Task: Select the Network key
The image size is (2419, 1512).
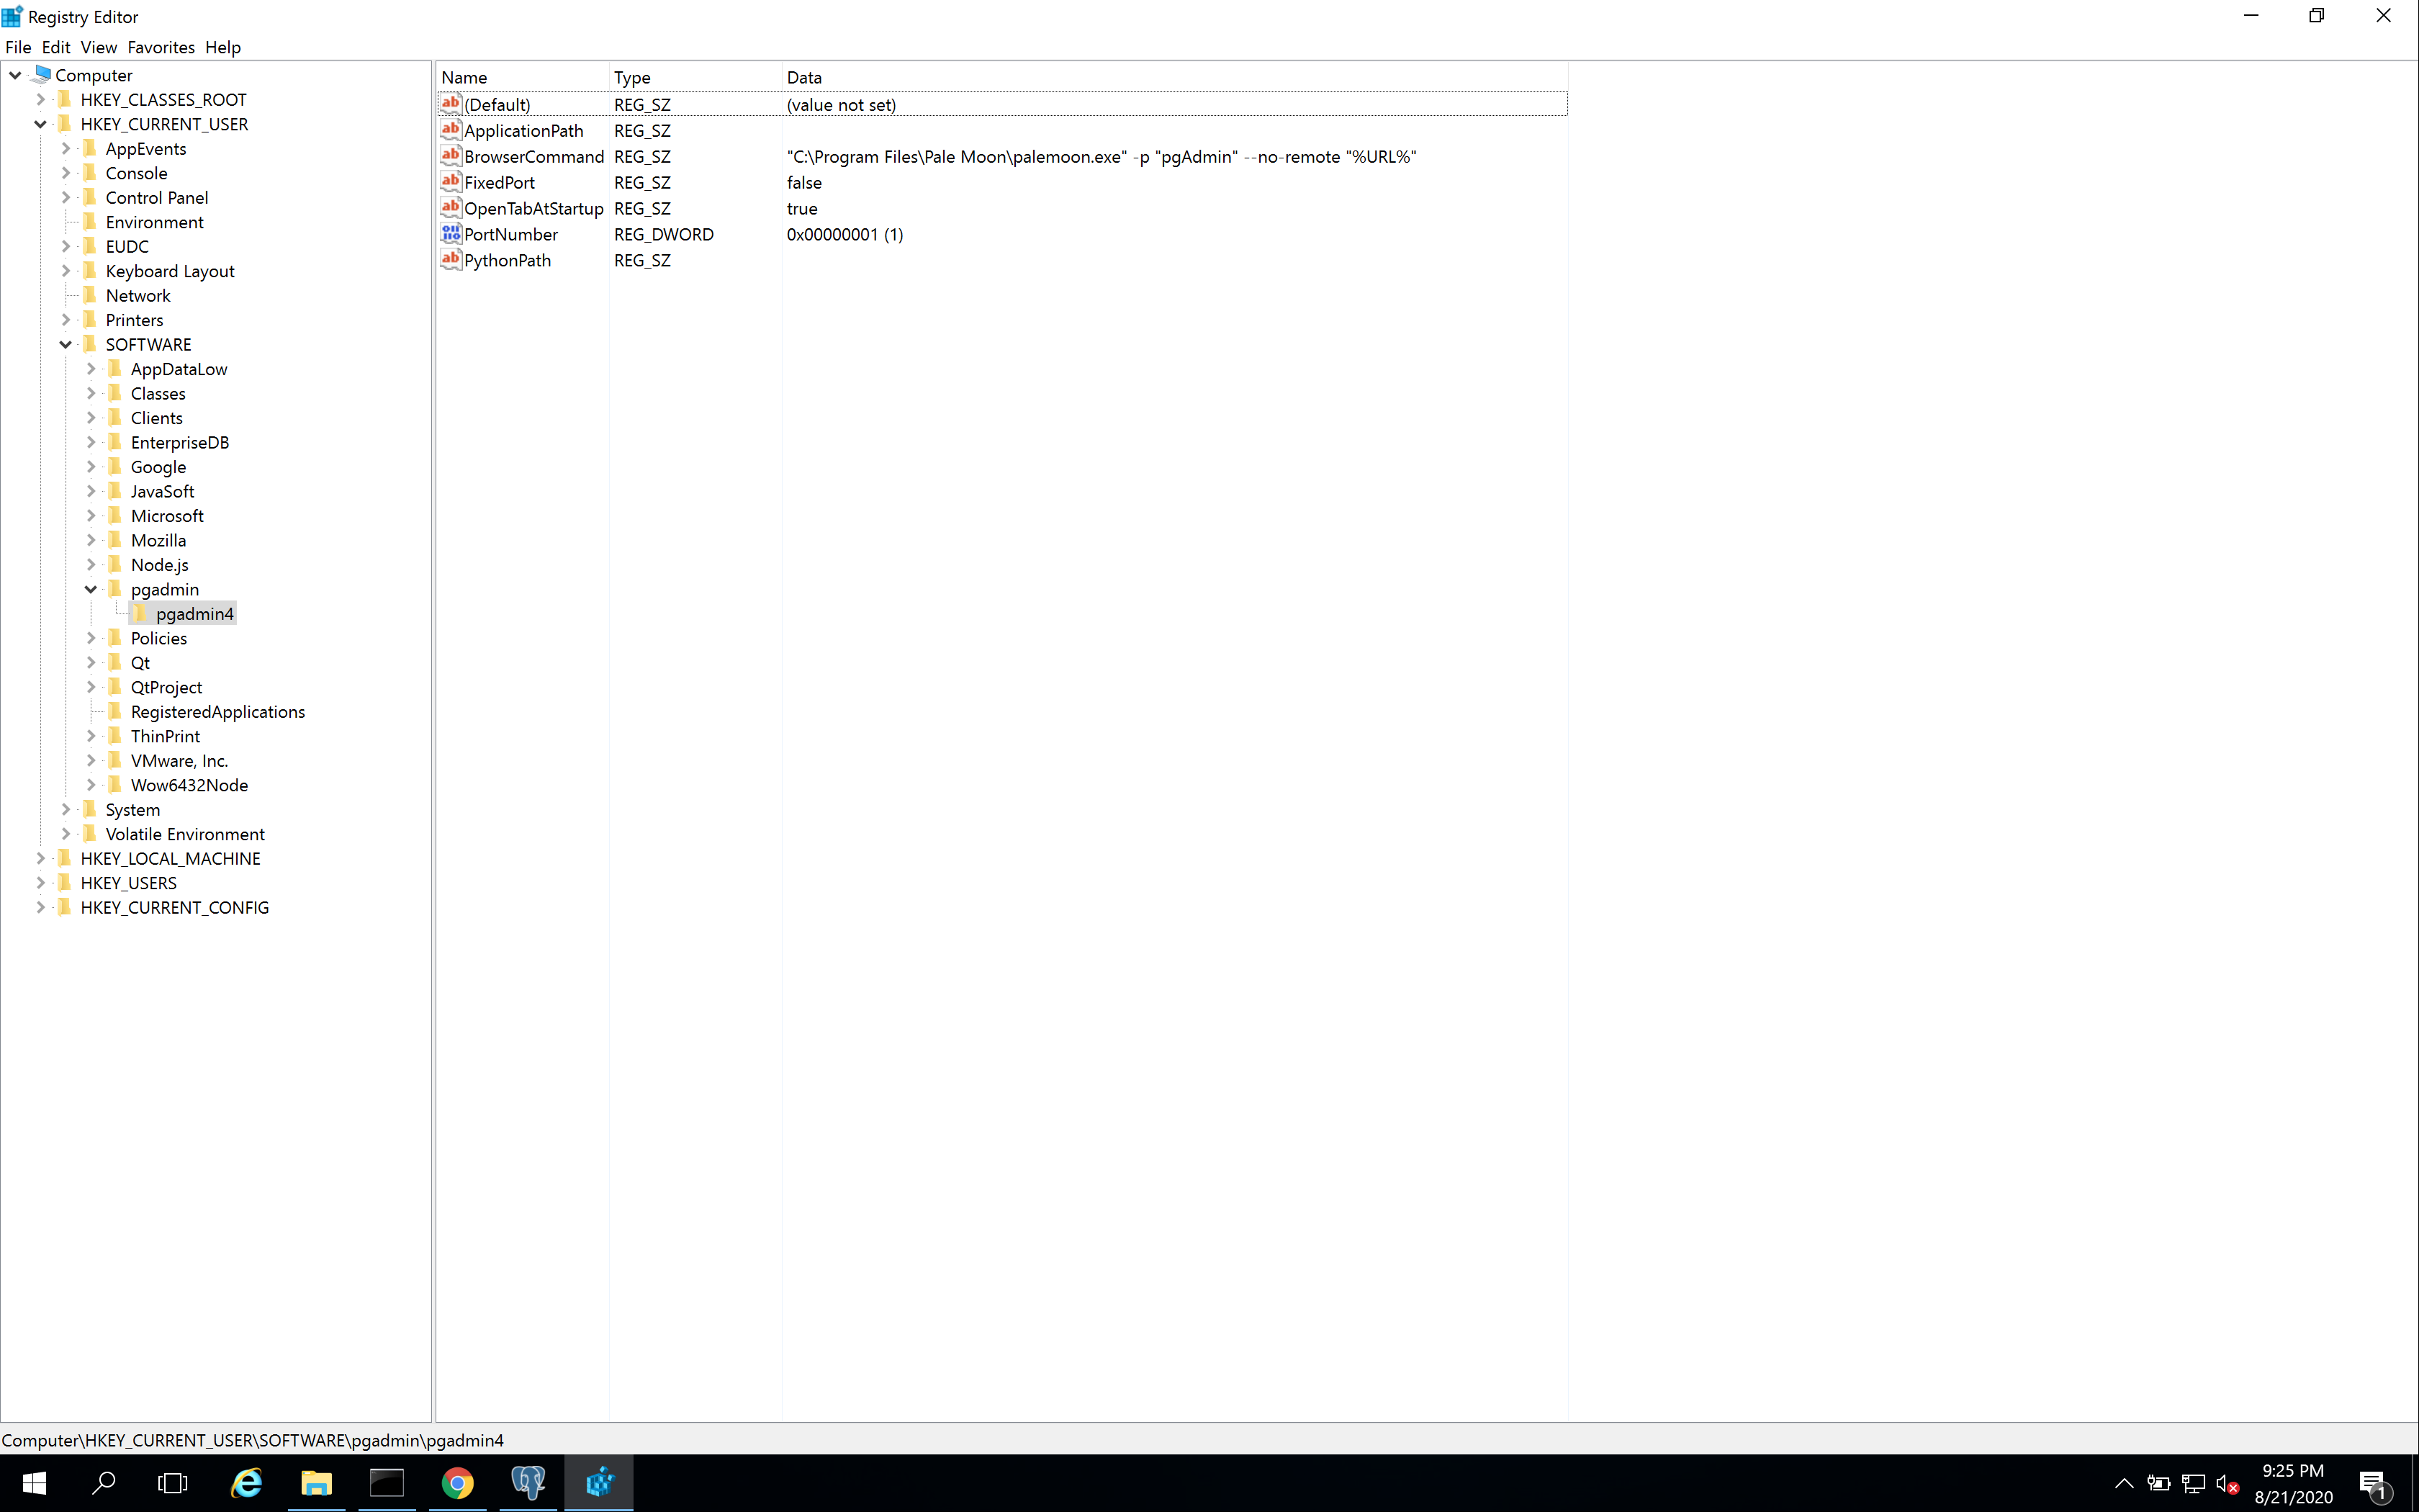Action: click(x=138, y=295)
